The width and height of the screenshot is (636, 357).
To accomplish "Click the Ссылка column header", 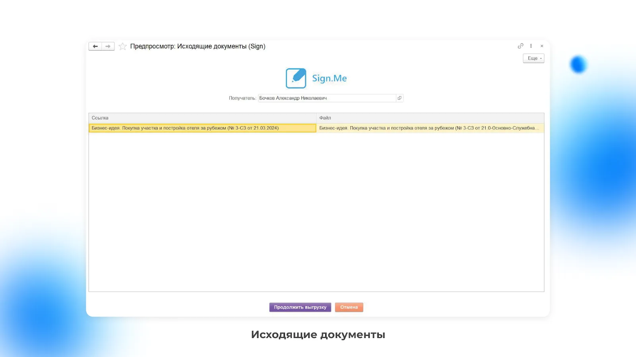I will coord(202,118).
